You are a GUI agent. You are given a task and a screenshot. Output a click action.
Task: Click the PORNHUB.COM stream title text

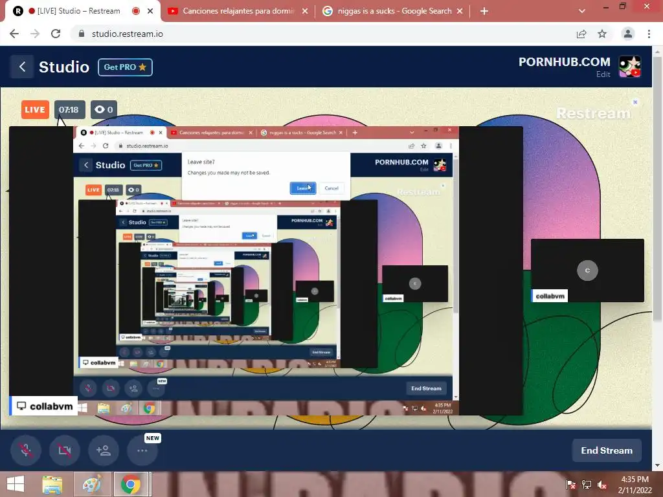coord(565,62)
